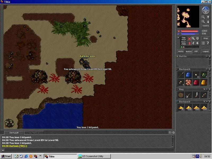Rotate view using the compass rose
The height and width of the screenshot is (159, 212).
point(206,10)
